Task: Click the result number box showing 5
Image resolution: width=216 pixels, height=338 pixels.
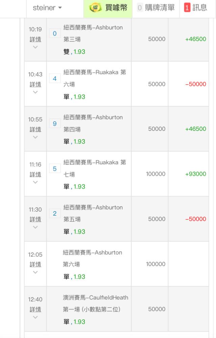Action: pyautogui.click(x=55, y=169)
